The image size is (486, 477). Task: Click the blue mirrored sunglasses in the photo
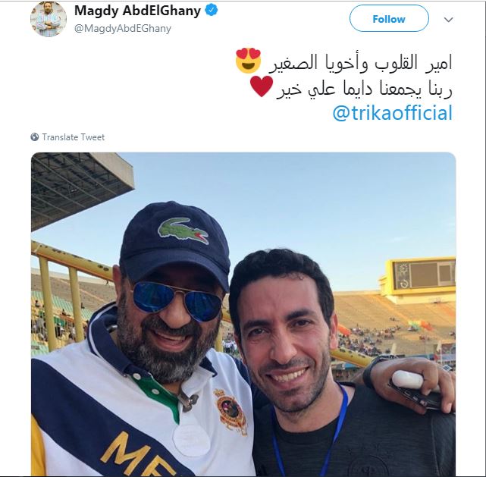pos(177,301)
